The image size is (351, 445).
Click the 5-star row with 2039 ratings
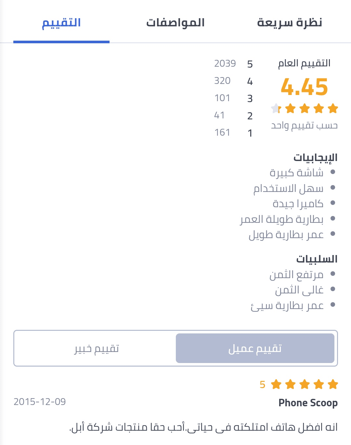pos(233,63)
